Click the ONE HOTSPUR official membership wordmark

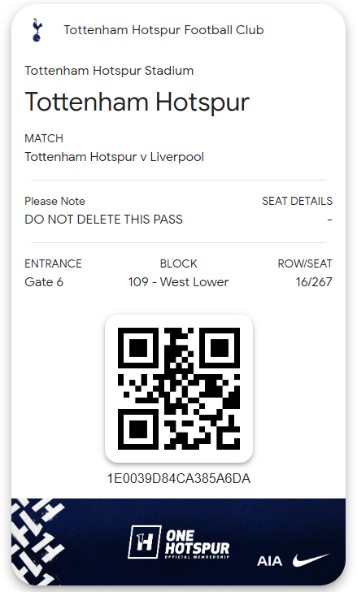[198, 544]
